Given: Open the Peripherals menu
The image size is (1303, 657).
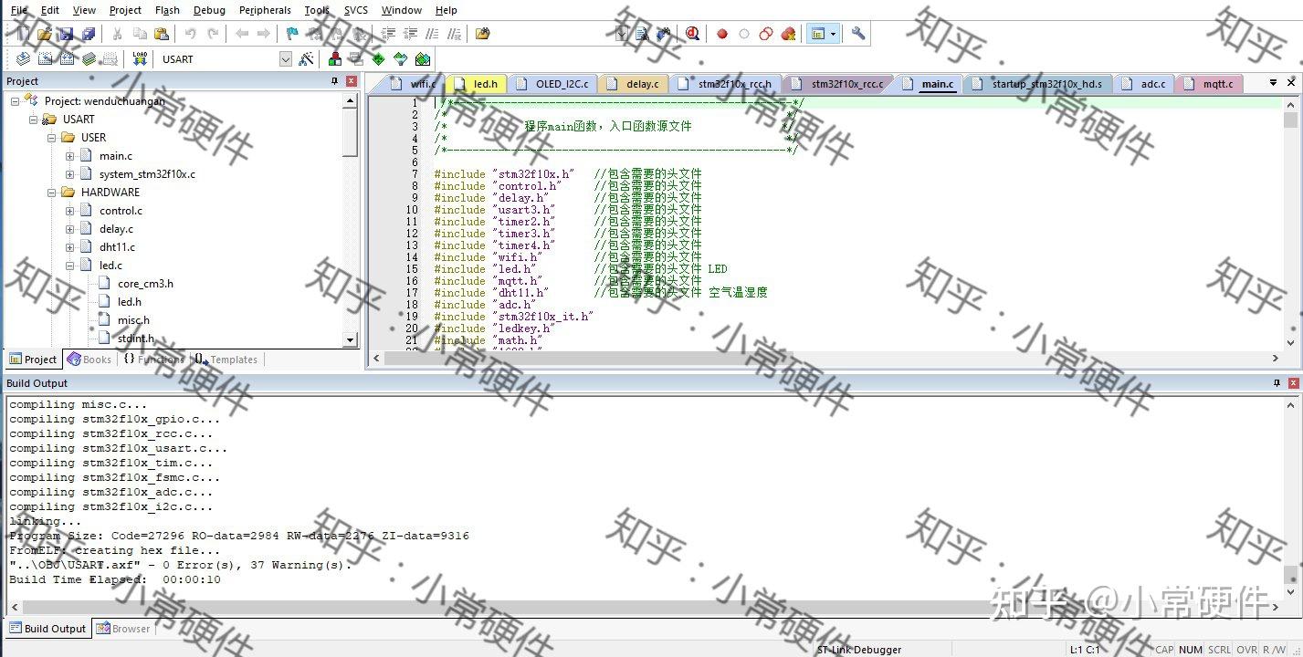Looking at the screenshot, I should pyautogui.click(x=265, y=10).
